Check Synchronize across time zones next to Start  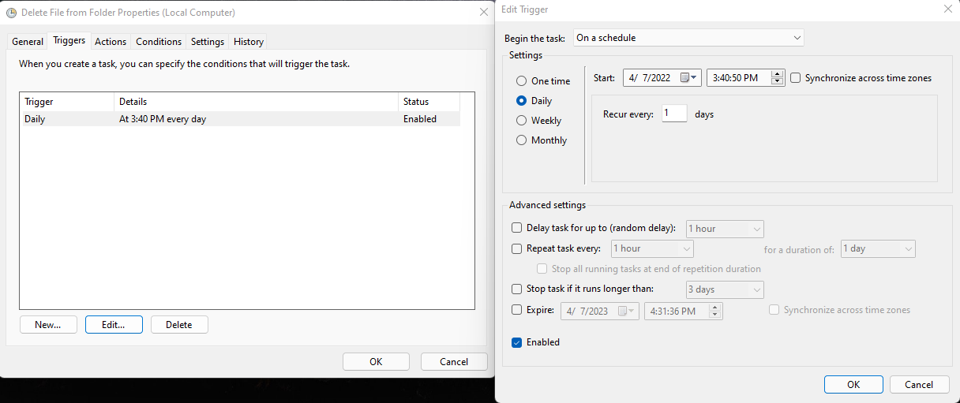(x=796, y=78)
